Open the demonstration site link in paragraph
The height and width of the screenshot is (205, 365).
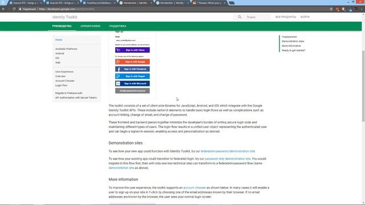pos(121,168)
